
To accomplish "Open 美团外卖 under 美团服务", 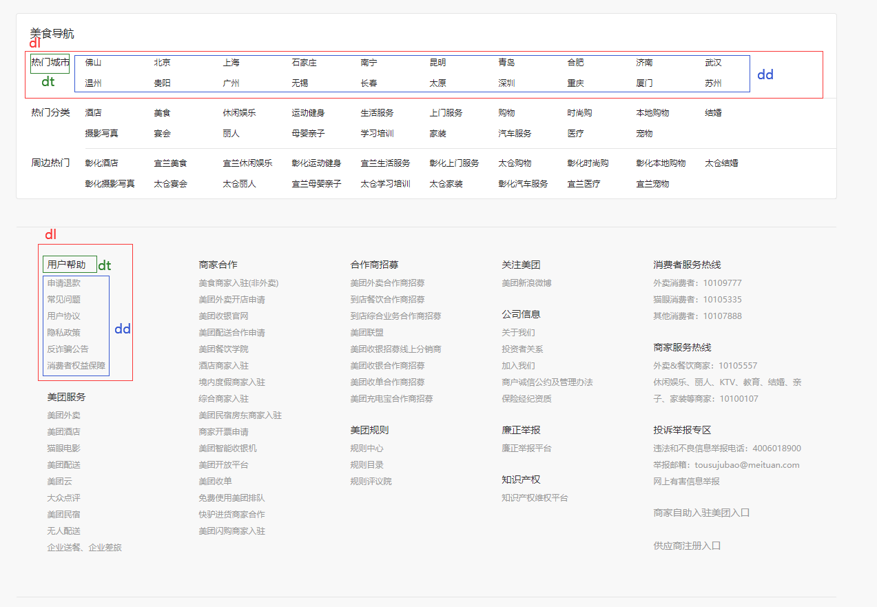I will (63, 415).
